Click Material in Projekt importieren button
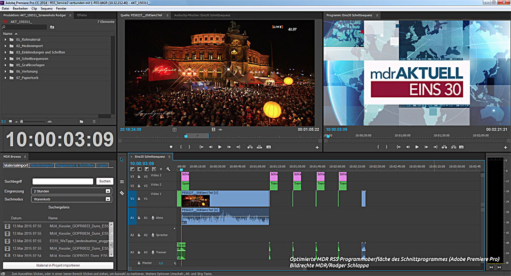This screenshot has width=511, height=276. coord(58,265)
